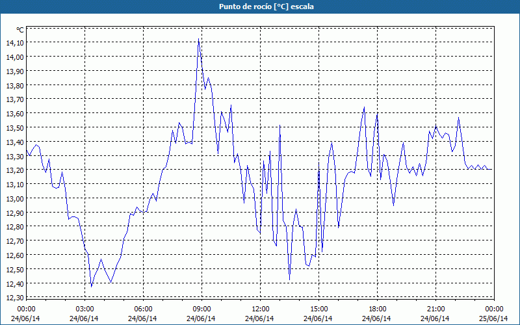The width and height of the screenshot is (520, 325).
Task: Click the 13,10 y-axis label
Action: tap(15, 185)
